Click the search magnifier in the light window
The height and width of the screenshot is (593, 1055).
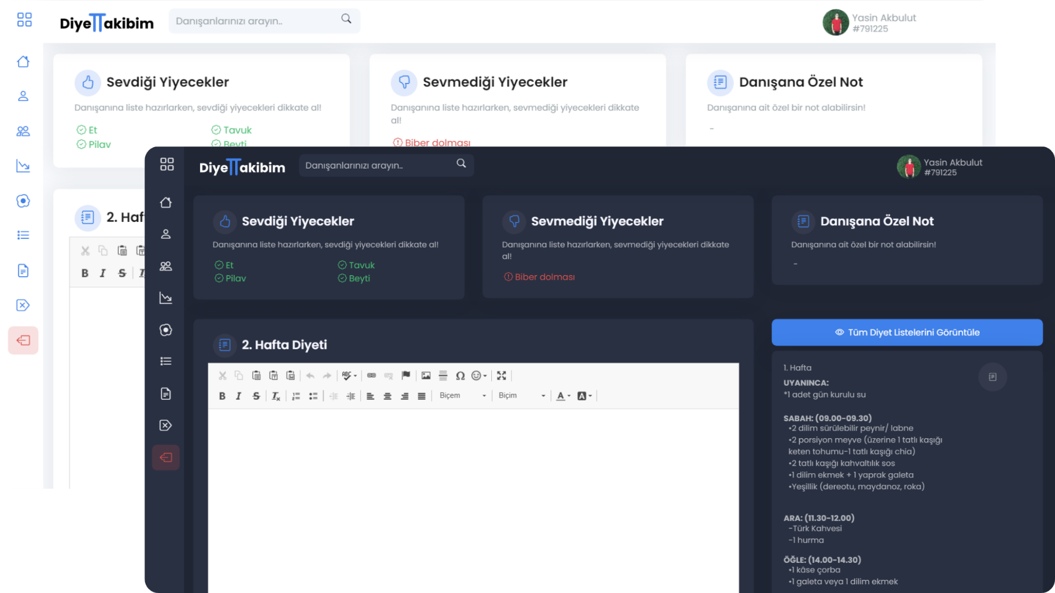click(x=346, y=19)
